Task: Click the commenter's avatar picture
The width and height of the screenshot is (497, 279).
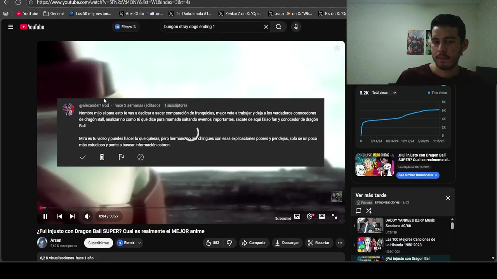Action: [x=68, y=109]
